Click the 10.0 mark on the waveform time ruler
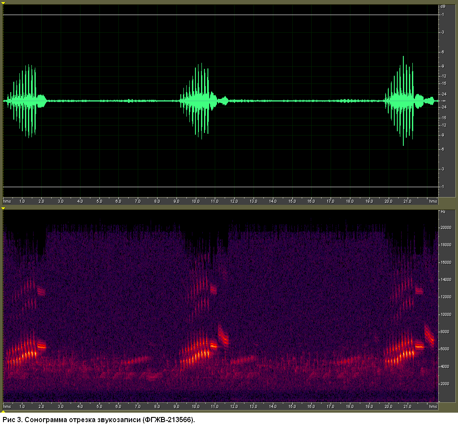This screenshot has height=426, width=458. click(196, 201)
